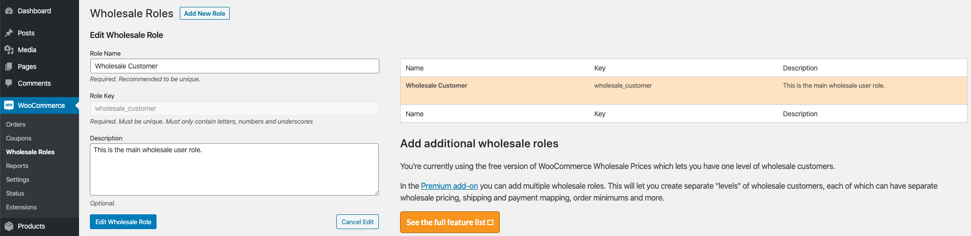Viewport: 971px width, 236px height.
Task: Click See the full feature list button
Action: (x=449, y=222)
